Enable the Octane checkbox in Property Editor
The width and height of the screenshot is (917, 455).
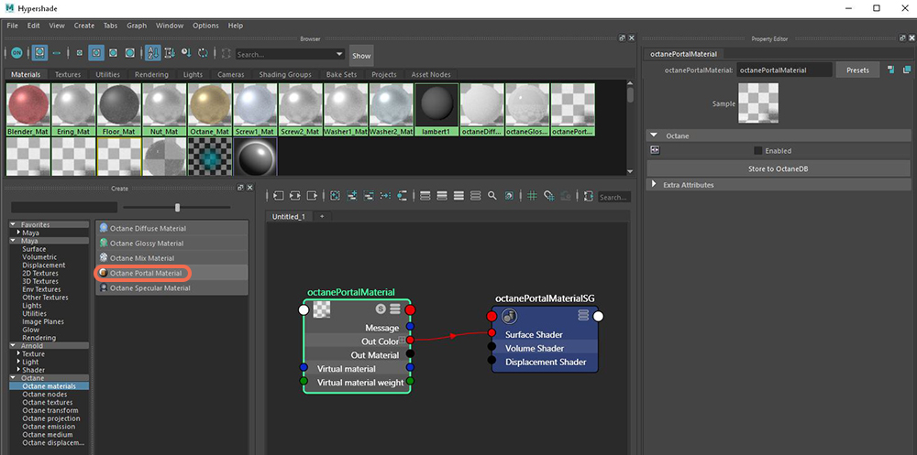click(x=757, y=151)
